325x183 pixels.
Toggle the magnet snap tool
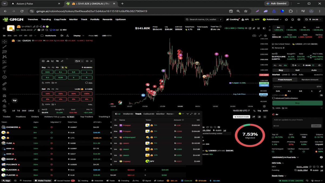(x=4, y=95)
